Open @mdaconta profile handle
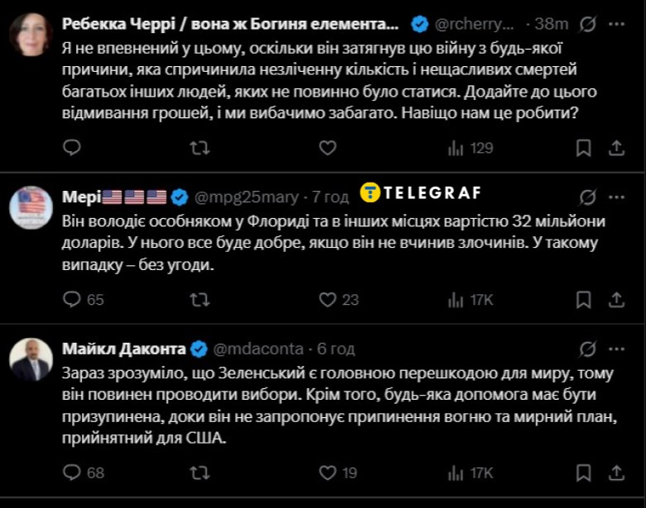This screenshot has height=508, width=646. (x=258, y=349)
